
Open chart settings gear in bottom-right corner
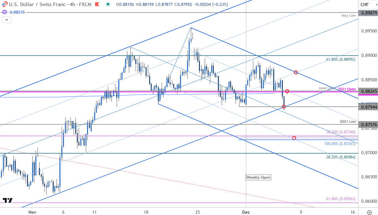369,212
